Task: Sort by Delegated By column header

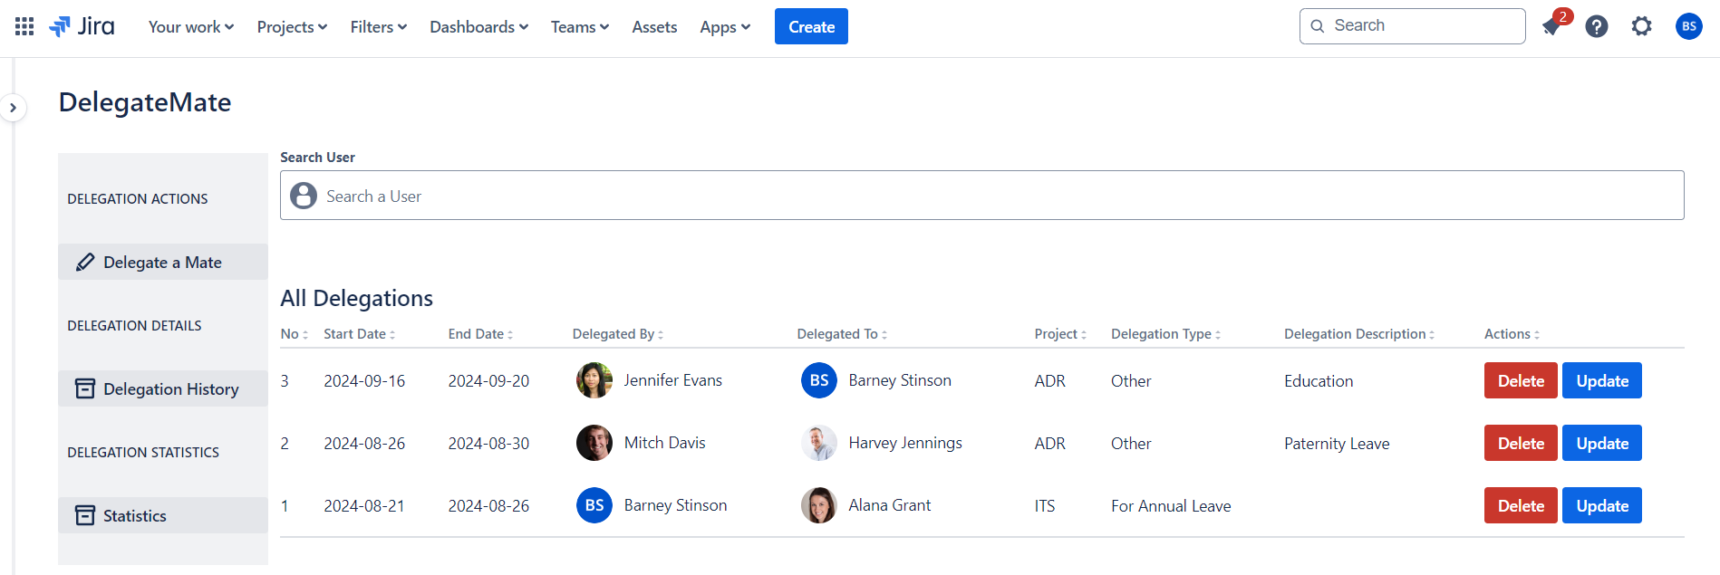Action: point(618,334)
